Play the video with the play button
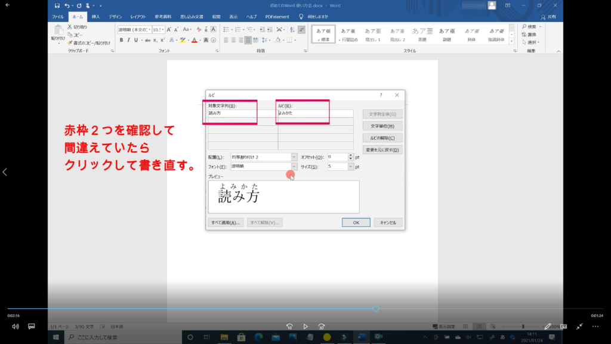 coord(305,327)
